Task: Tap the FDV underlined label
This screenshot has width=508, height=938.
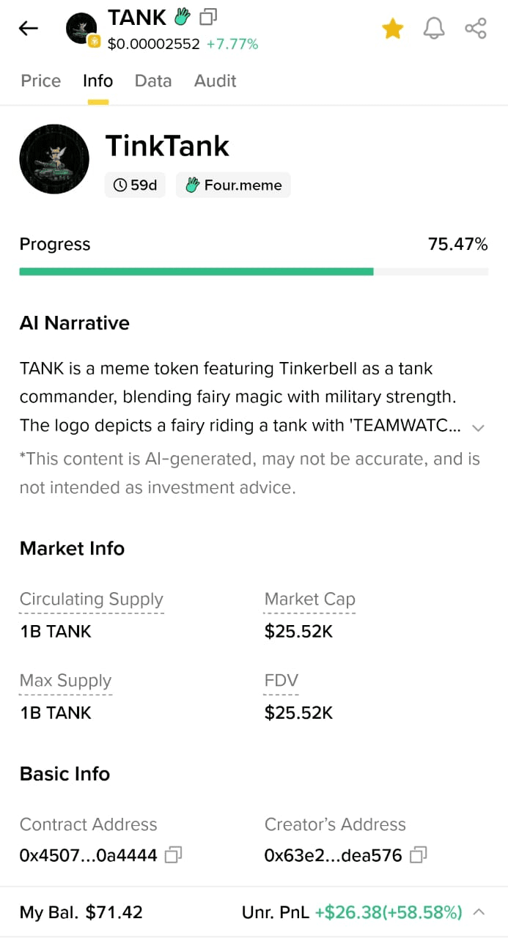Action: (281, 681)
